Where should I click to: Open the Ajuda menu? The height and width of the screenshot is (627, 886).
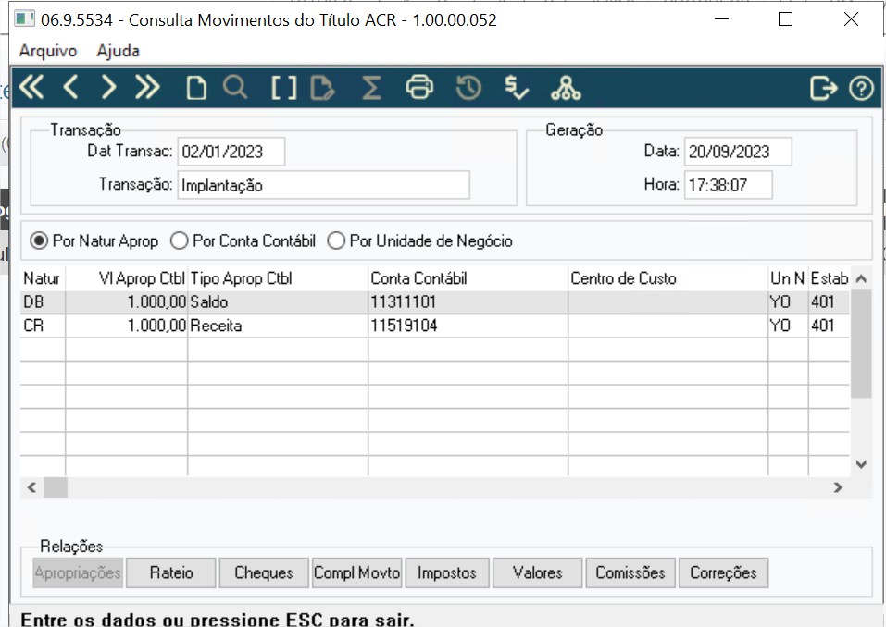coord(118,51)
